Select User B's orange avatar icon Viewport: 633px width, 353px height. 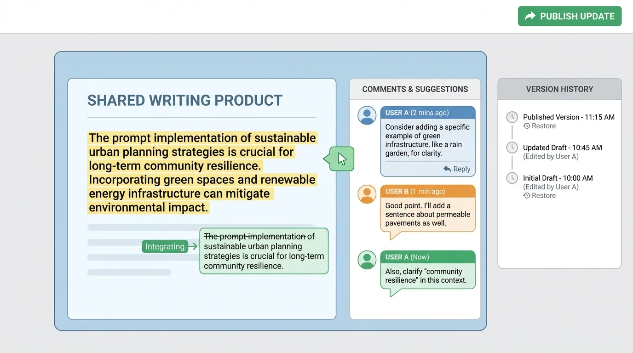[x=367, y=194]
